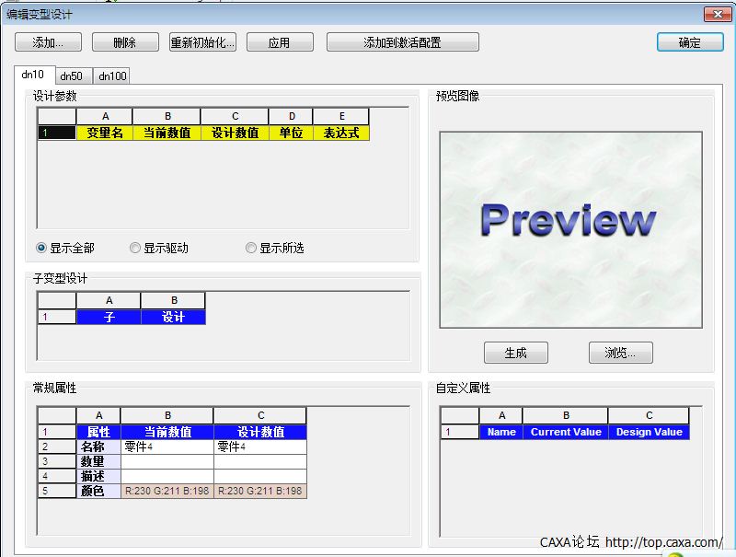Click 重新初始化... button
This screenshot has height=557, width=736.
(x=202, y=42)
